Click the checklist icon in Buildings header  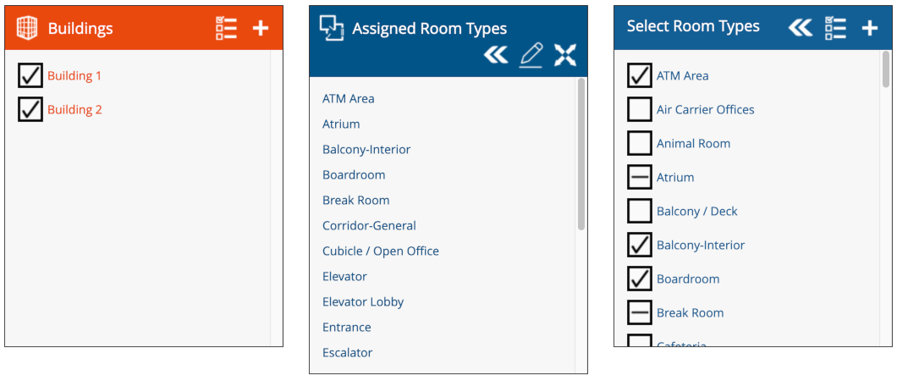(x=226, y=28)
